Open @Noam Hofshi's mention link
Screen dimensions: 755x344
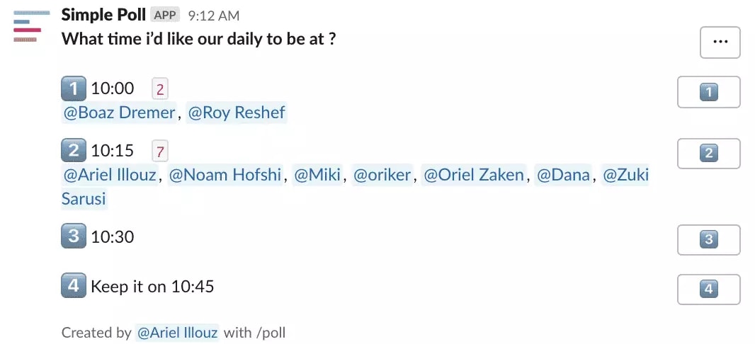pyautogui.click(x=225, y=175)
